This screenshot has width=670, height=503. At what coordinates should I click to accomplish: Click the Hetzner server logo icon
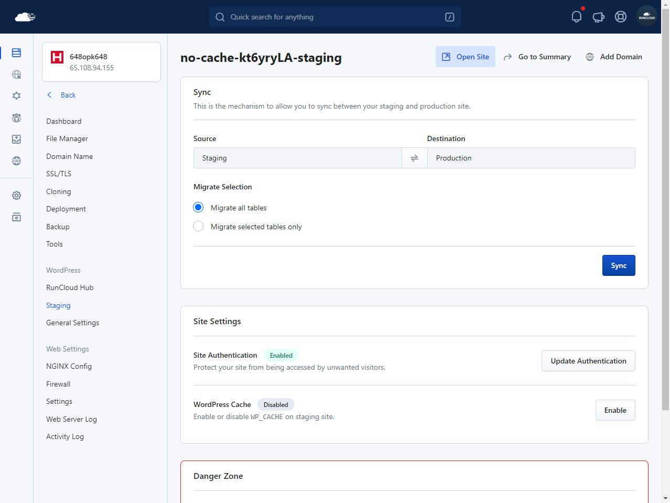57,57
